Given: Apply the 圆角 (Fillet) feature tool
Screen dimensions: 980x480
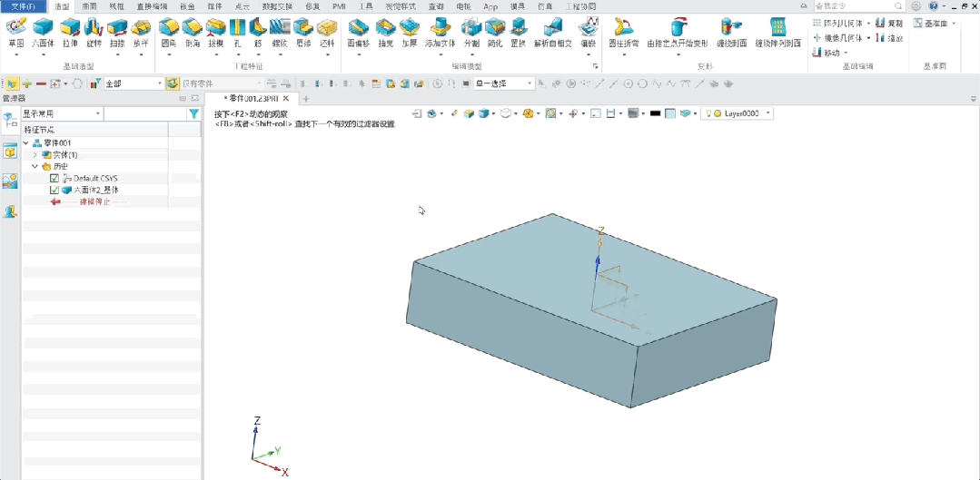Looking at the screenshot, I should pyautogui.click(x=168, y=32).
